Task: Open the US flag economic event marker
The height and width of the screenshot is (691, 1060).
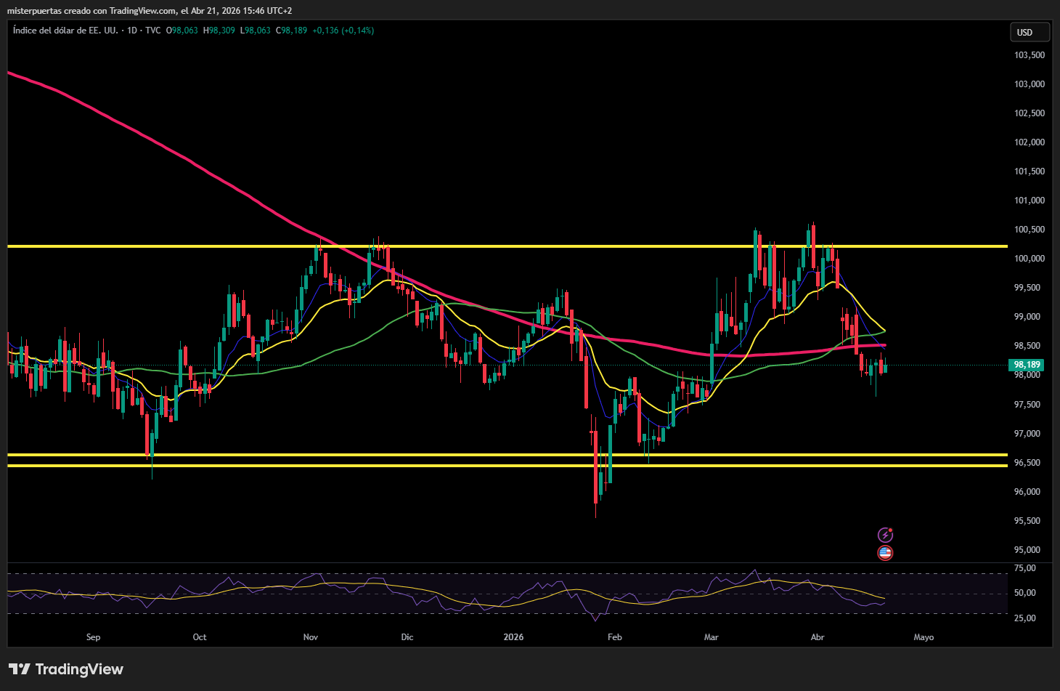Action: click(x=885, y=553)
